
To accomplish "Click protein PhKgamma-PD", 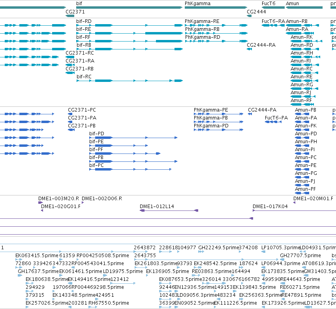I will pos(211,126).
